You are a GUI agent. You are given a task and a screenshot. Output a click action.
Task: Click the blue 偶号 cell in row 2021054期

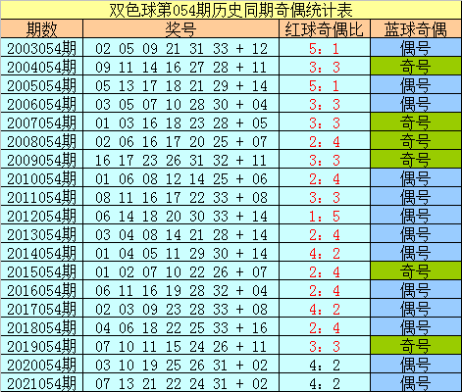tap(416, 382)
